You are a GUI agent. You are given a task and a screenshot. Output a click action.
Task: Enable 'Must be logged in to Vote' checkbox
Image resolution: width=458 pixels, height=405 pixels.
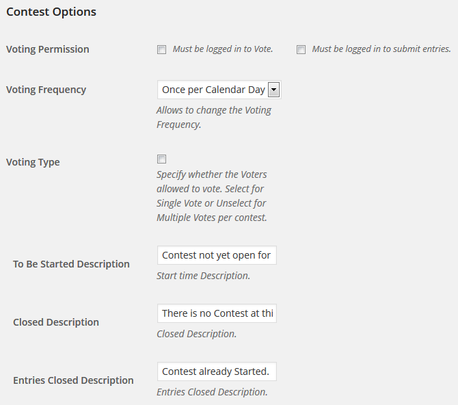(161, 49)
